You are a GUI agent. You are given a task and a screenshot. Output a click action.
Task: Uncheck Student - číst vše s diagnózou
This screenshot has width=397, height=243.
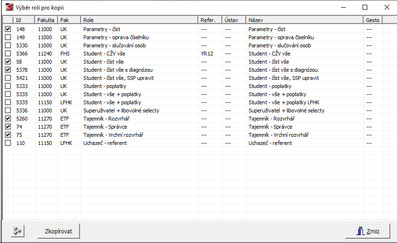pyautogui.click(x=8, y=70)
